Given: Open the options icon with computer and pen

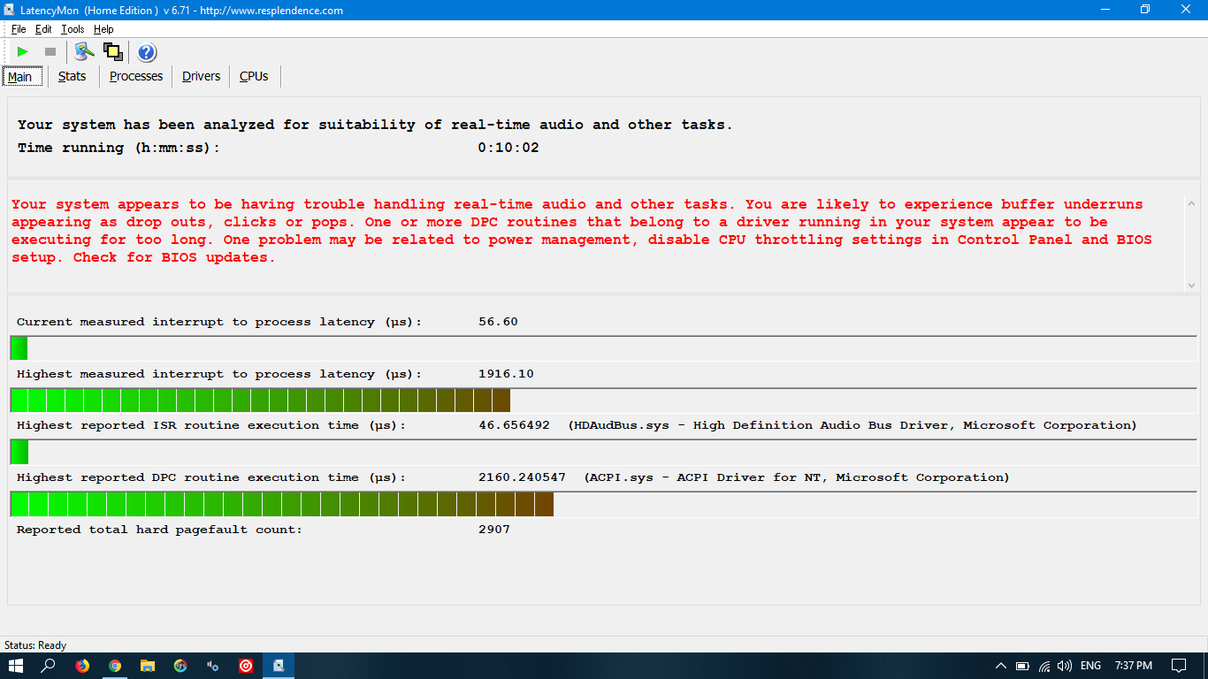Looking at the screenshot, I should (84, 52).
